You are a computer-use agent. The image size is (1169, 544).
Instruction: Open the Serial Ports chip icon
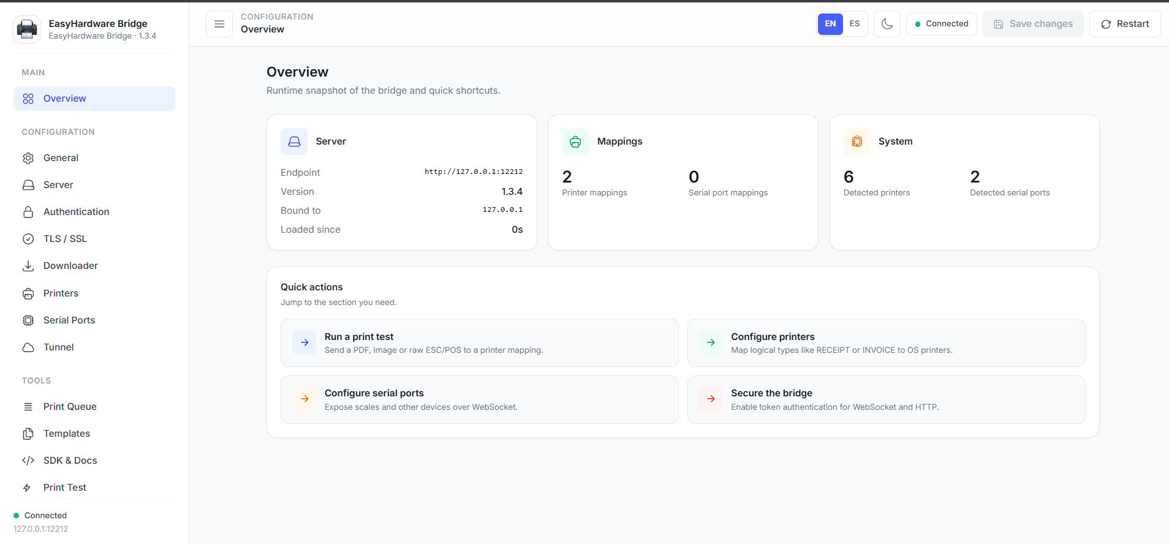[28, 320]
